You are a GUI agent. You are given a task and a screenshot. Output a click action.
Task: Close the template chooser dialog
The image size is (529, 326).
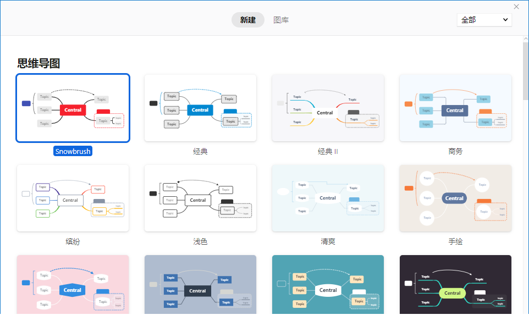[x=516, y=7]
